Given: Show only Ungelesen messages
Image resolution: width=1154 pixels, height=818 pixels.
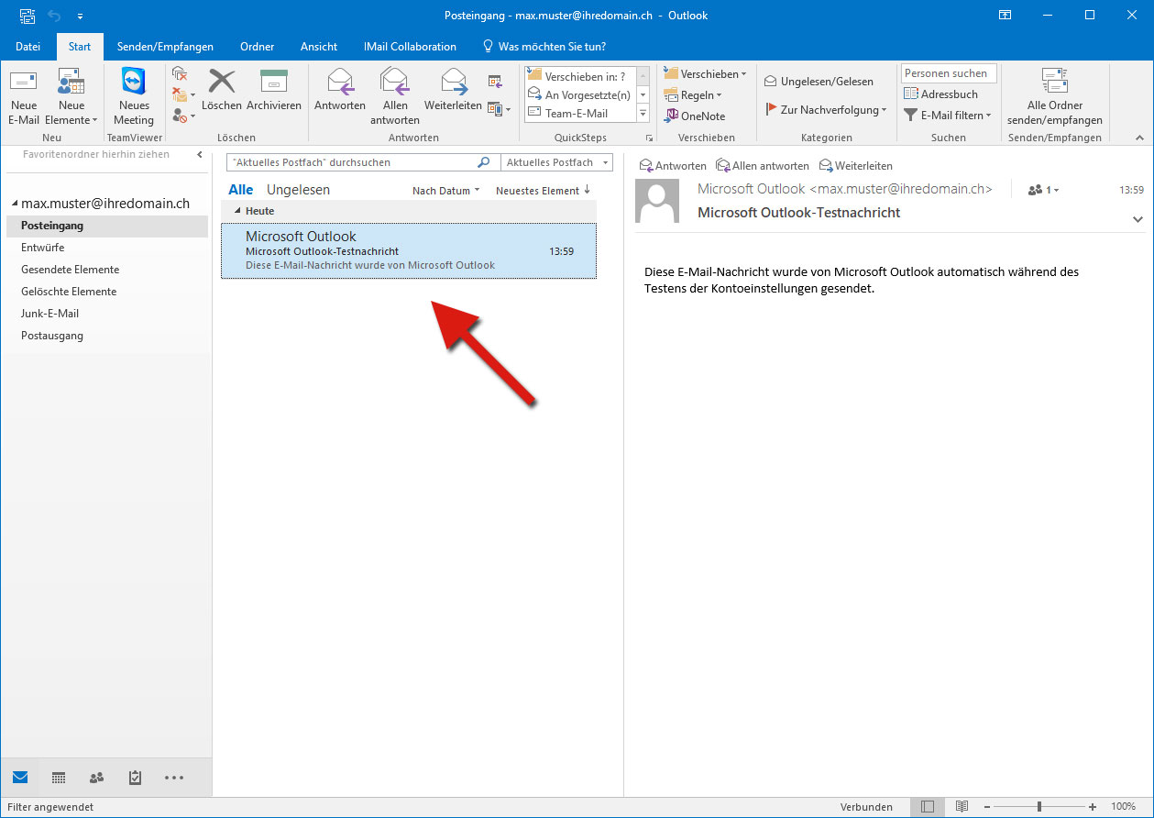Looking at the screenshot, I should pyautogui.click(x=298, y=190).
